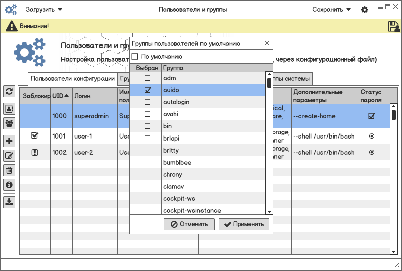Uncheck the auido group checkbox
Image resolution: width=402 pixels, height=271 pixels.
tap(147, 90)
